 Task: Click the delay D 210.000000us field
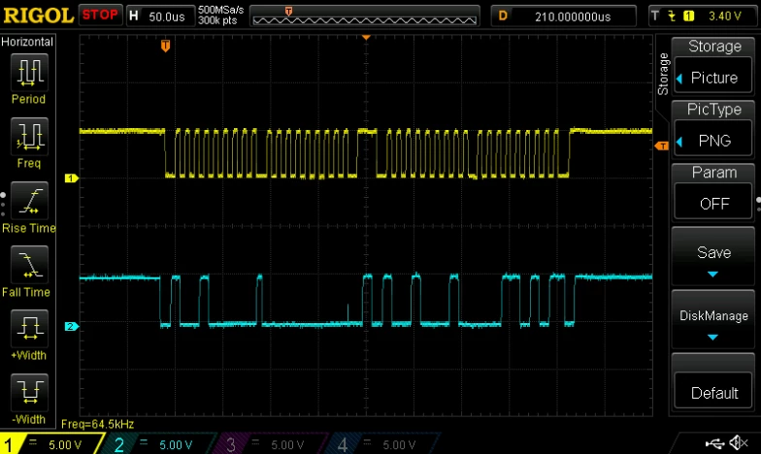563,16
